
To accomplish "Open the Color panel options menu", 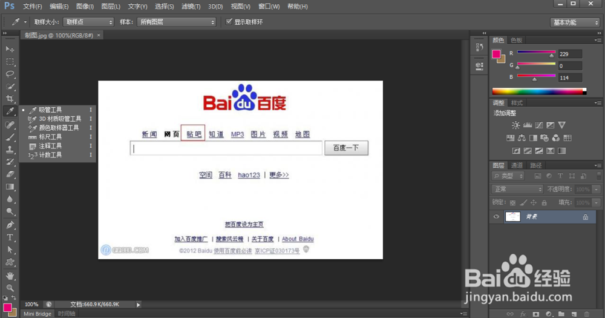I will (x=598, y=40).
